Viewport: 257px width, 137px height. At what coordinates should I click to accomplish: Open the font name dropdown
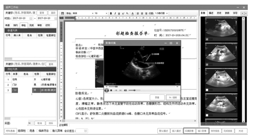[x=93, y=13]
